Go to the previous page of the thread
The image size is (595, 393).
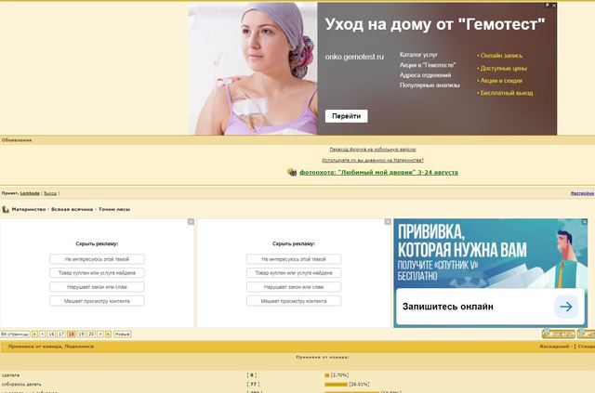43,334
